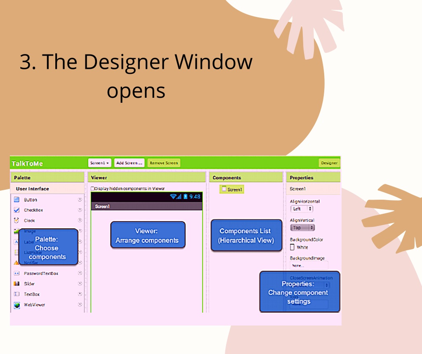The width and height of the screenshot is (422, 354).
Task: Click the Add Screen ... button
Action: tap(129, 163)
